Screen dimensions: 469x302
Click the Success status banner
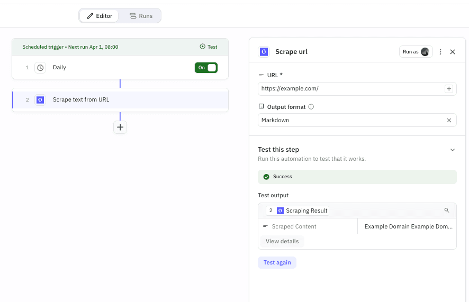tap(357, 177)
